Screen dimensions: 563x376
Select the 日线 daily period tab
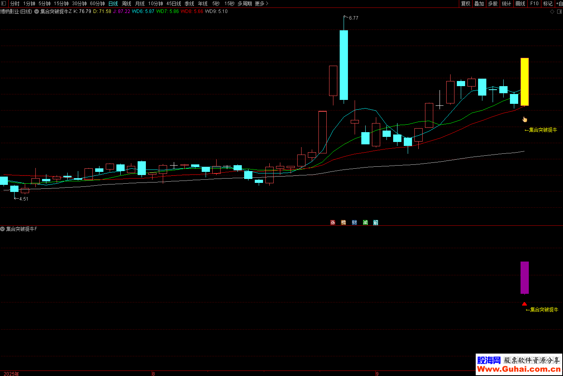tap(113, 4)
